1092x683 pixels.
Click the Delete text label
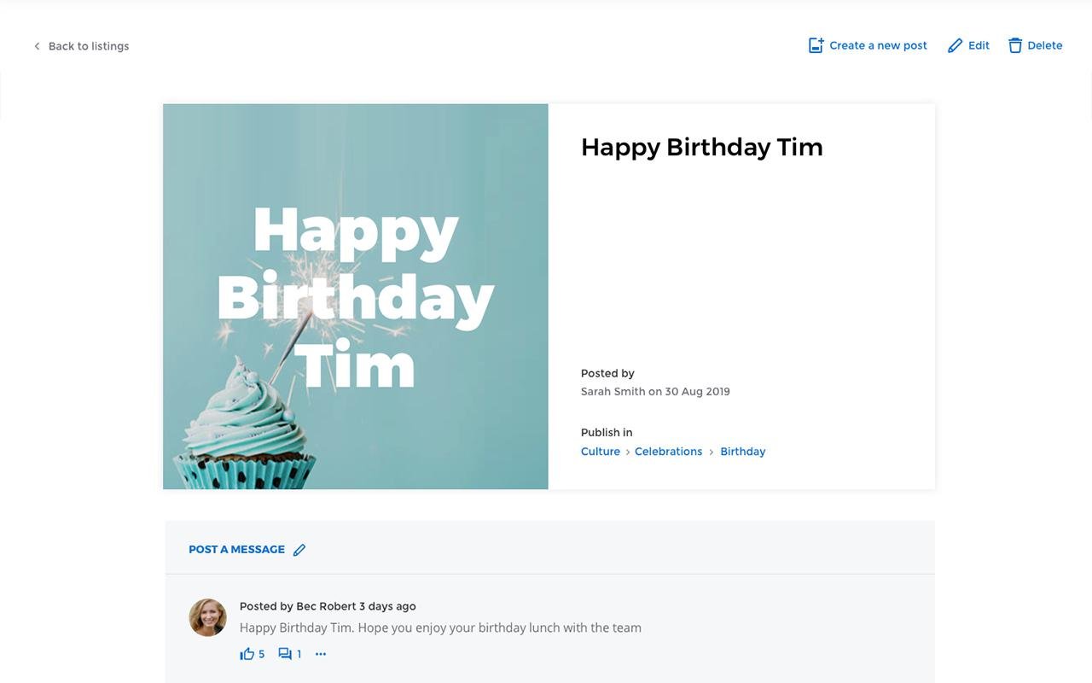point(1045,45)
